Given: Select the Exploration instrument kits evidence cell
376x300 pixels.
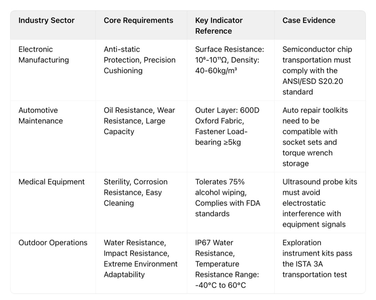Looking at the screenshot, I should point(317,259).
